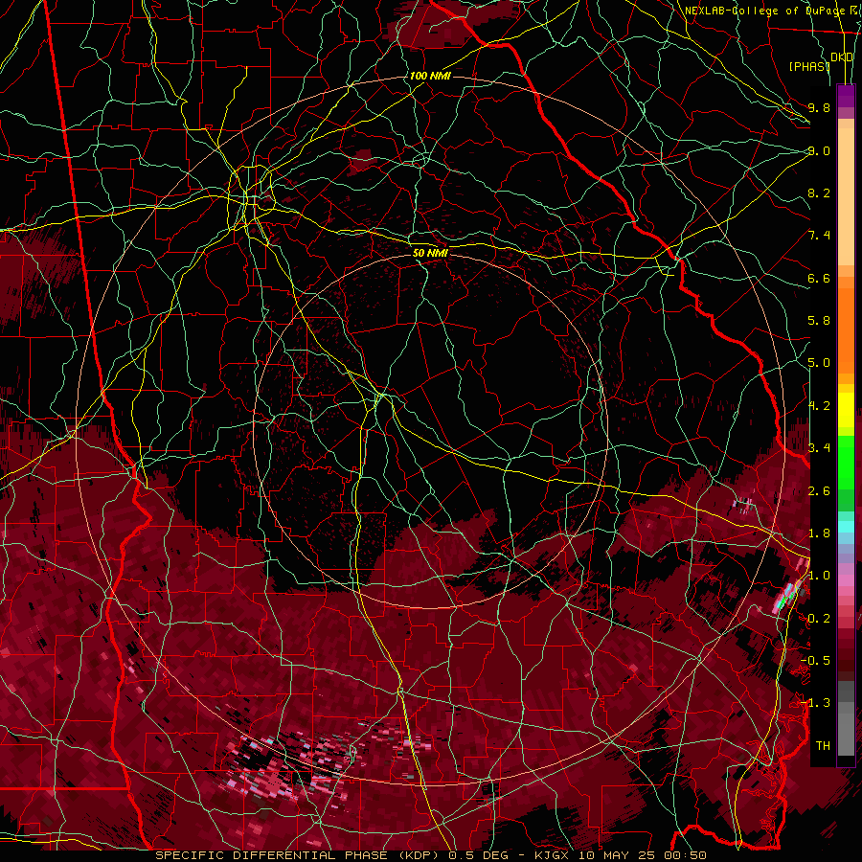Click the 5.8 value on the color scale
The height and width of the screenshot is (862, 862).
coord(819,321)
